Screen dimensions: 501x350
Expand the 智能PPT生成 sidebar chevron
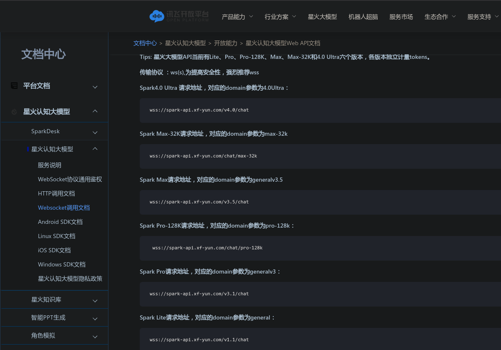[95, 319]
